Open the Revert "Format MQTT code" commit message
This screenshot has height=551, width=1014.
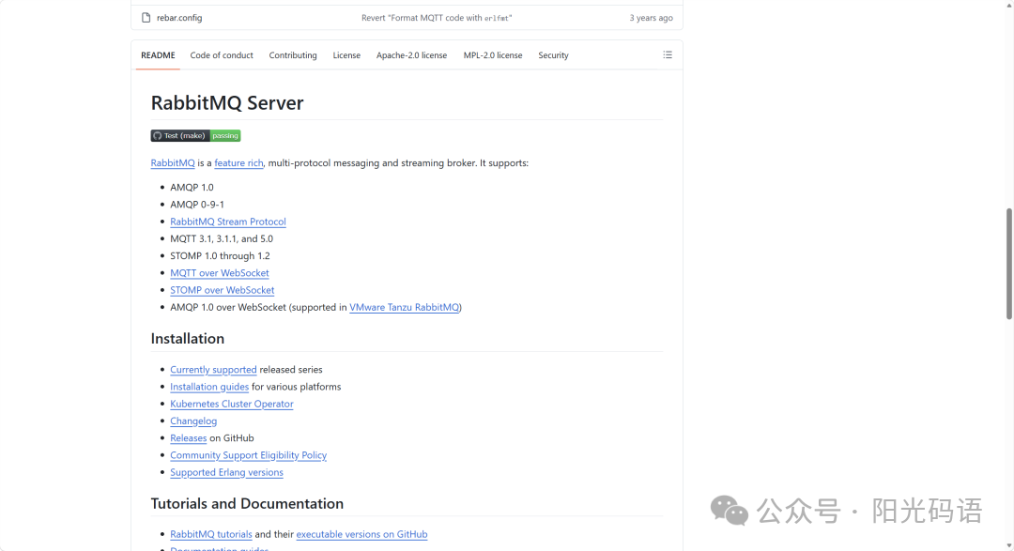click(x=437, y=18)
